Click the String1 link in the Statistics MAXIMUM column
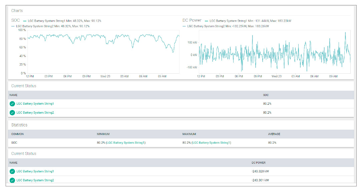 (211, 143)
